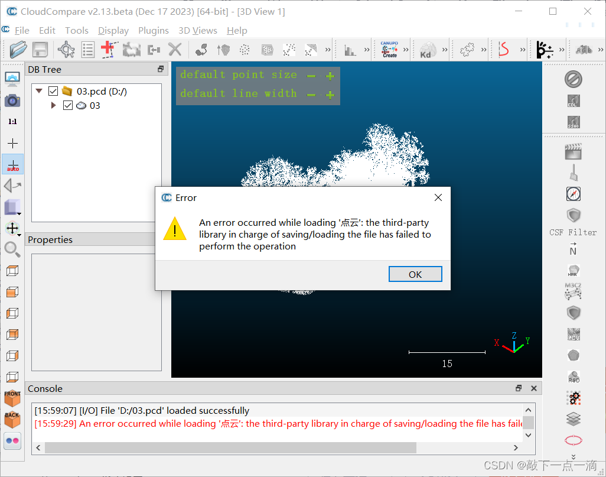Viewport: 606px width, 477px height.
Task: Launch the M3C2 distance computation tool
Action: (x=573, y=291)
